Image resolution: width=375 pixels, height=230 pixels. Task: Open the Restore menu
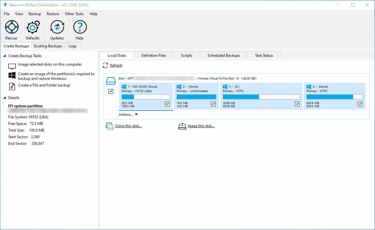(53, 14)
